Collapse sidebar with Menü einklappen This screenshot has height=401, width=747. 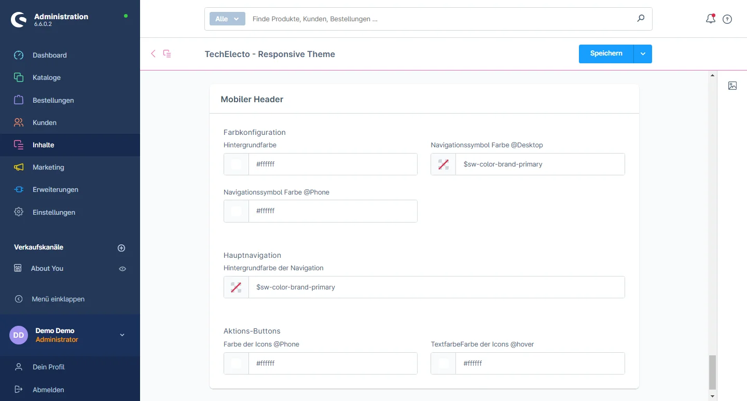tap(58, 299)
